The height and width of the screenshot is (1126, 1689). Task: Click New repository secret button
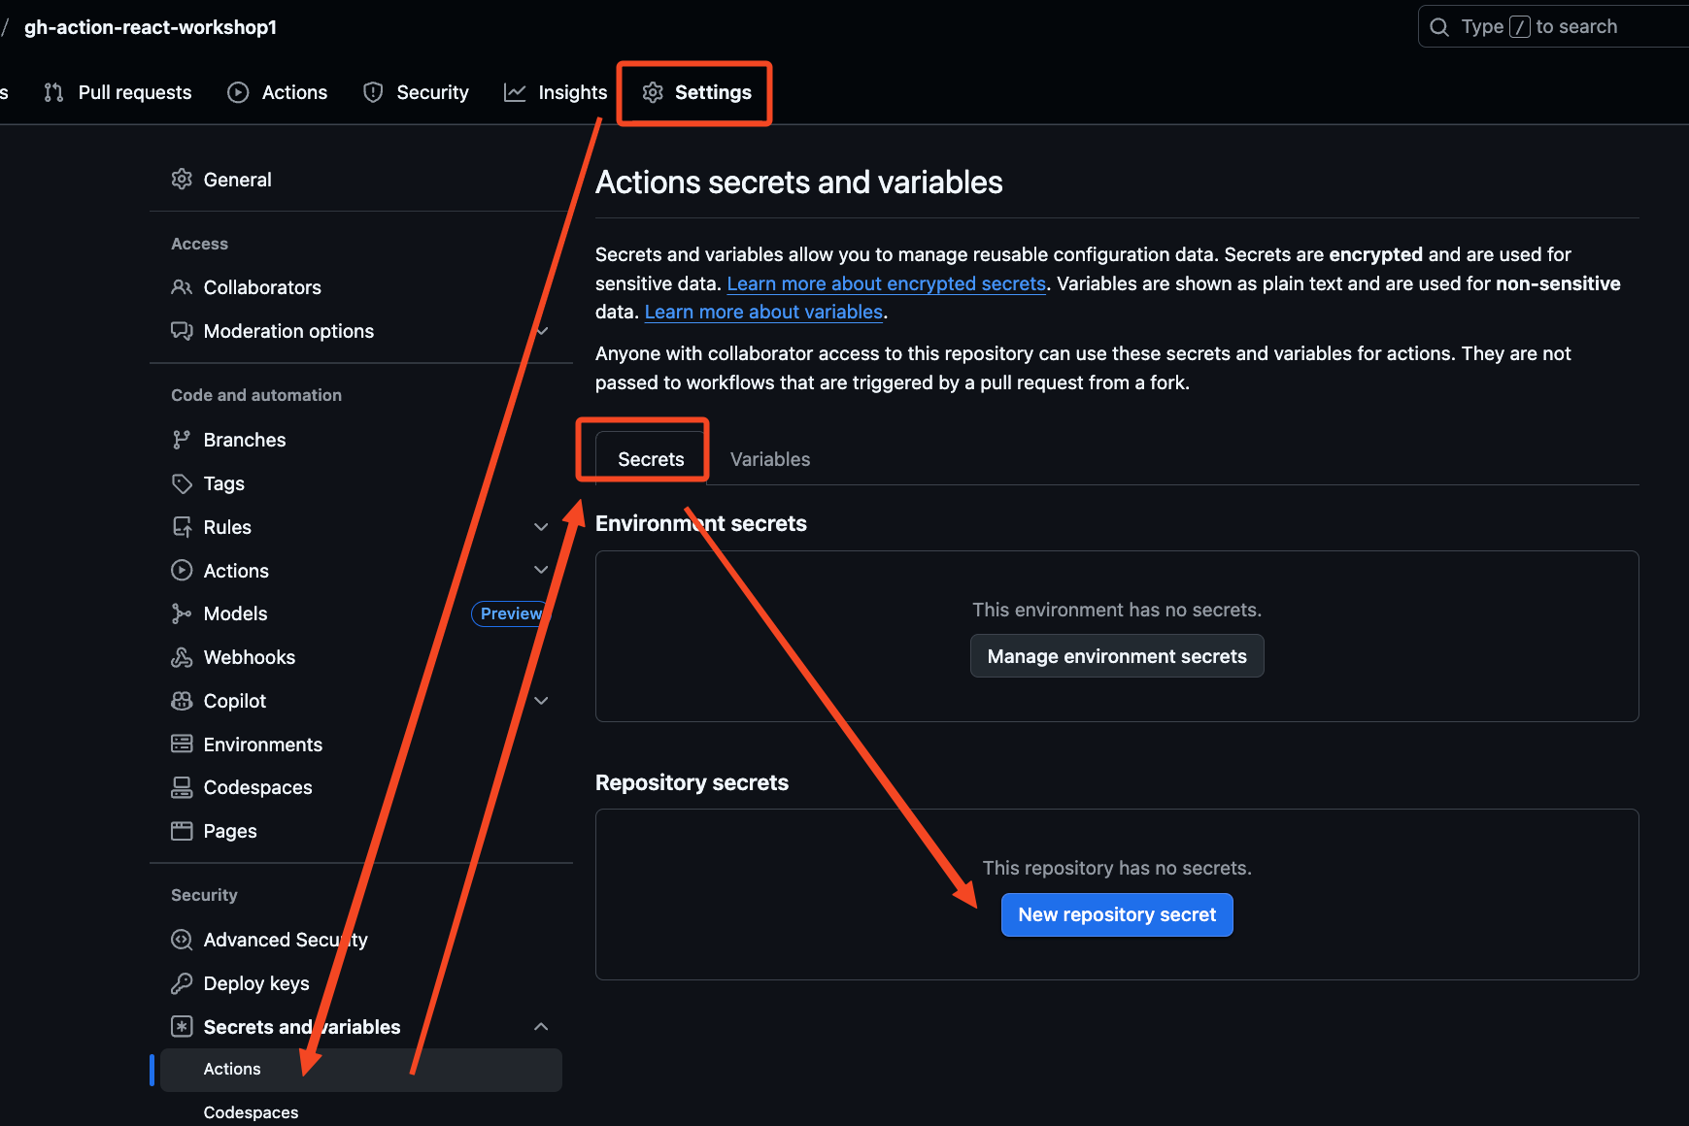[x=1117, y=914]
